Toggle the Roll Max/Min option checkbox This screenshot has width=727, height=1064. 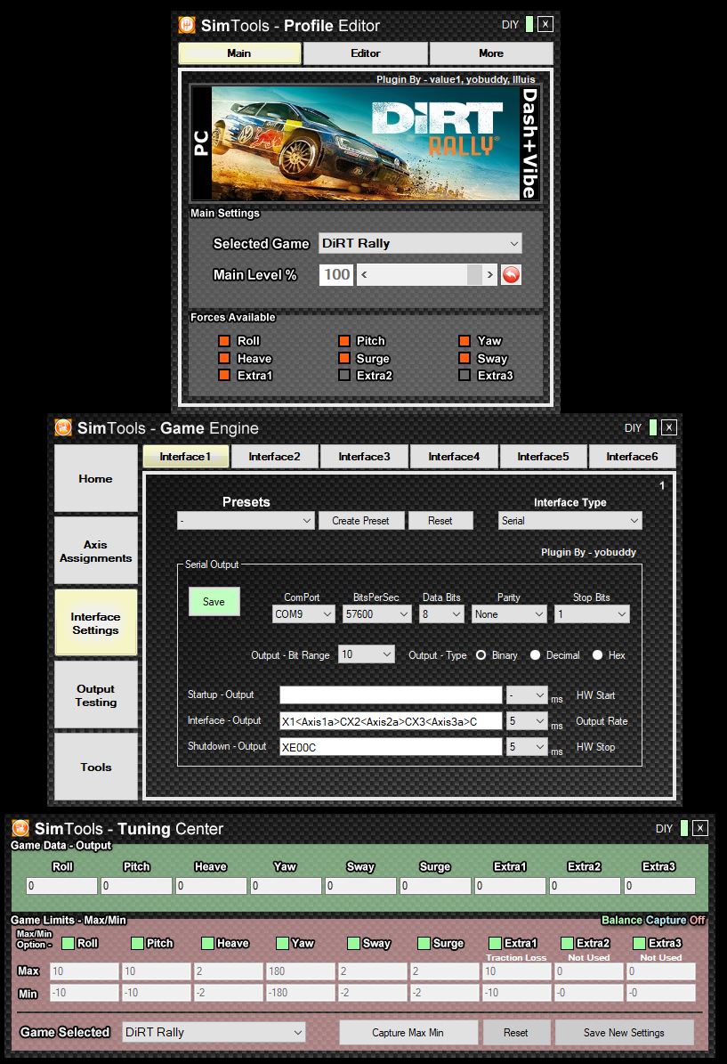coord(68,943)
